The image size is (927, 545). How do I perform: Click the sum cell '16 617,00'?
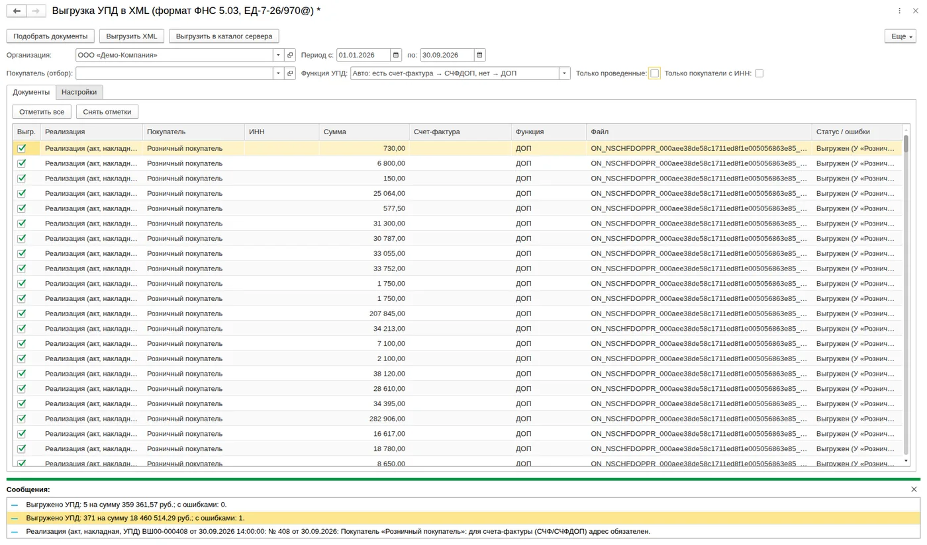tap(364, 434)
